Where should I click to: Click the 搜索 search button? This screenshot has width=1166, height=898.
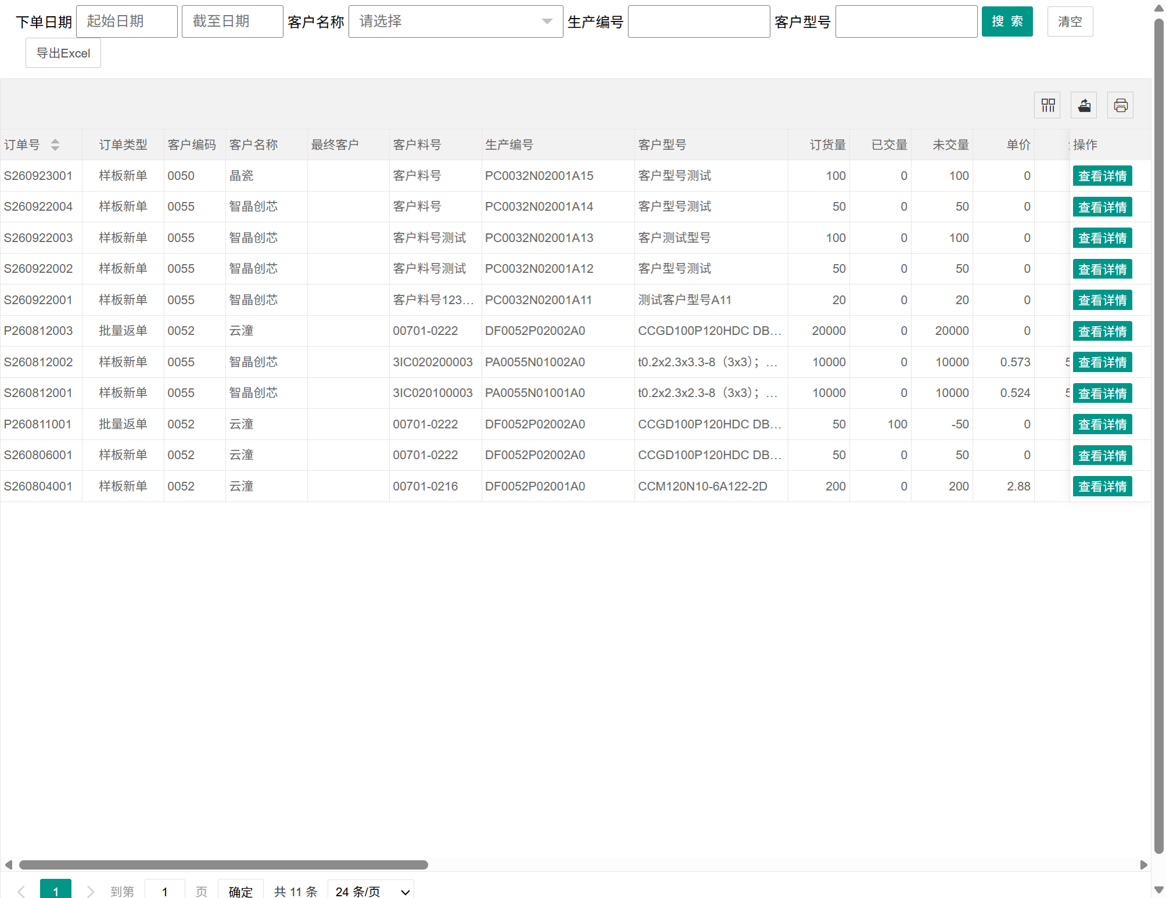pyautogui.click(x=1007, y=21)
